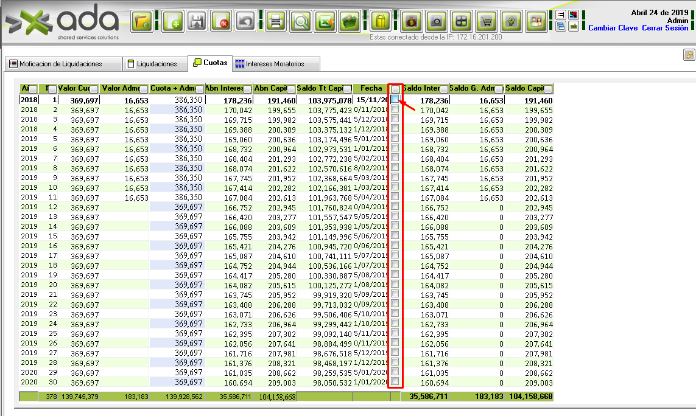Screen dimensions: 696x416
Task: Open filter box on Valor Adm header
Action: coord(144,89)
